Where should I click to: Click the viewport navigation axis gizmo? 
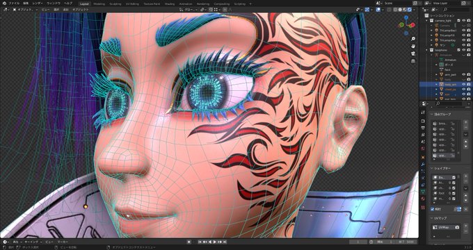pos(406,25)
